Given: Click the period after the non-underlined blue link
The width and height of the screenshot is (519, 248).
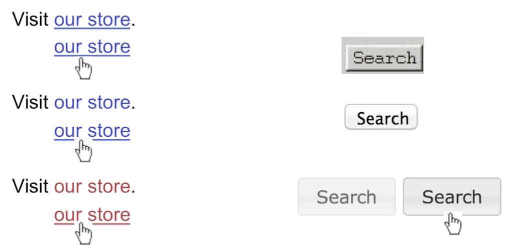Looking at the screenshot, I should 133,108.
